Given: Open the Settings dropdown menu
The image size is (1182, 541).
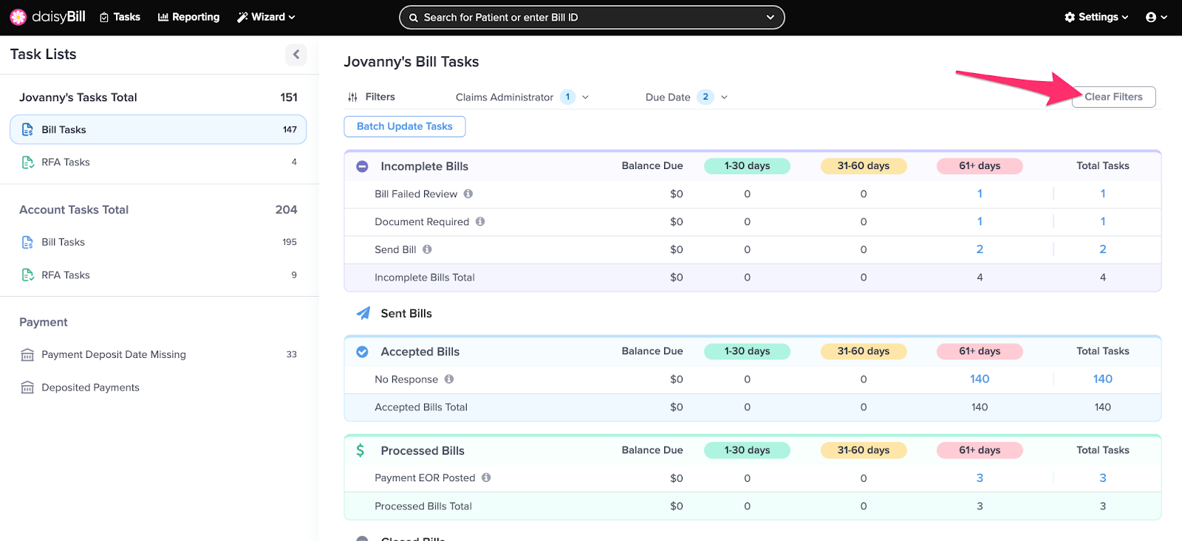Looking at the screenshot, I should [x=1096, y=17].
